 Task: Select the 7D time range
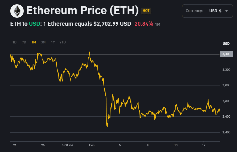24,42
